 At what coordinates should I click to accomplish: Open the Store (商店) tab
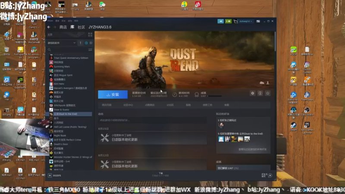(x=63, y=27)
